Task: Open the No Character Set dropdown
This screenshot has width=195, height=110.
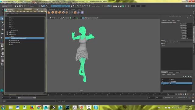Action: (x=183, y=98)
